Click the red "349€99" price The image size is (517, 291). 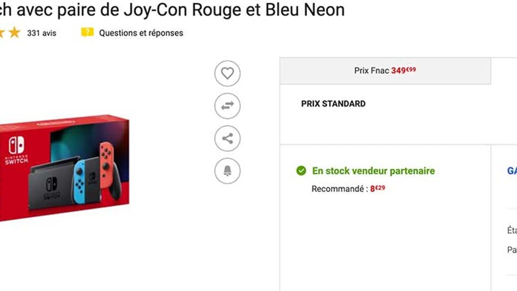click(x=403, y=70)
